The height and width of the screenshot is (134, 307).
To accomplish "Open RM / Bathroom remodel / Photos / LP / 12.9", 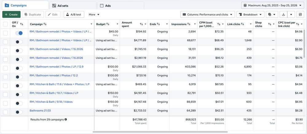I will (x=56, y=67).
